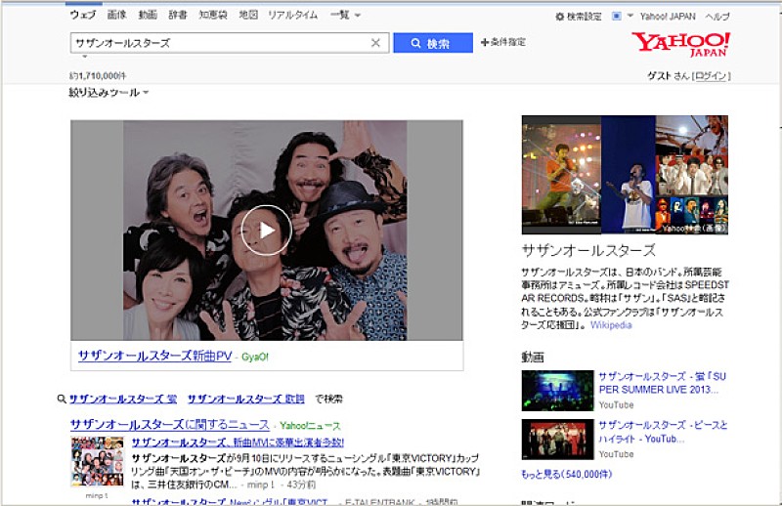Screen dimensions: 782x506
Task: Open サザンオールスターズ新曲PV link
Action: pos(154,357)
